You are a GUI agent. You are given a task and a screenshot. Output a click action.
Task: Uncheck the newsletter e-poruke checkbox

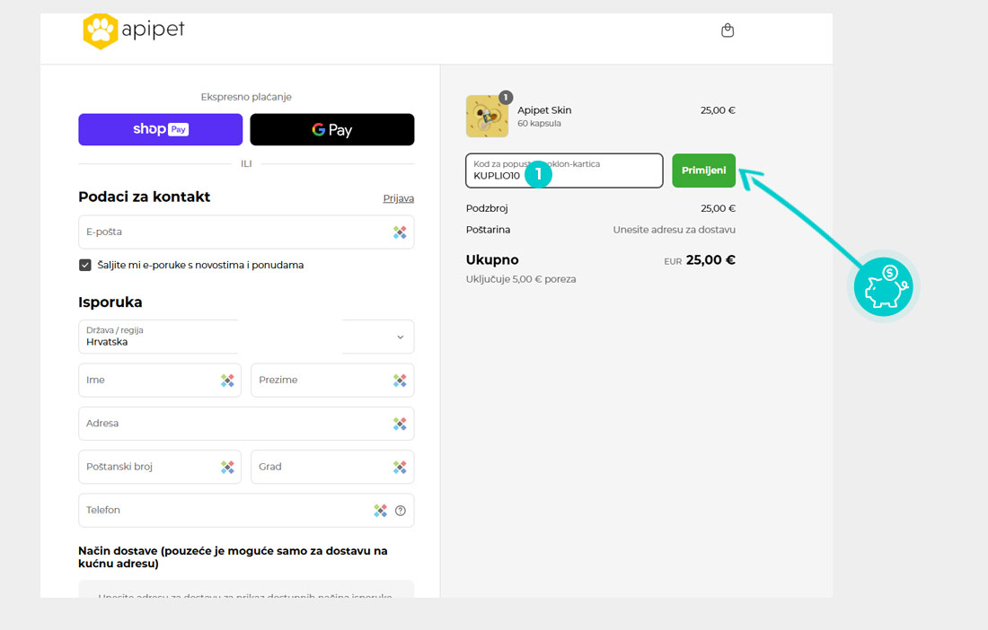(85, 265)
